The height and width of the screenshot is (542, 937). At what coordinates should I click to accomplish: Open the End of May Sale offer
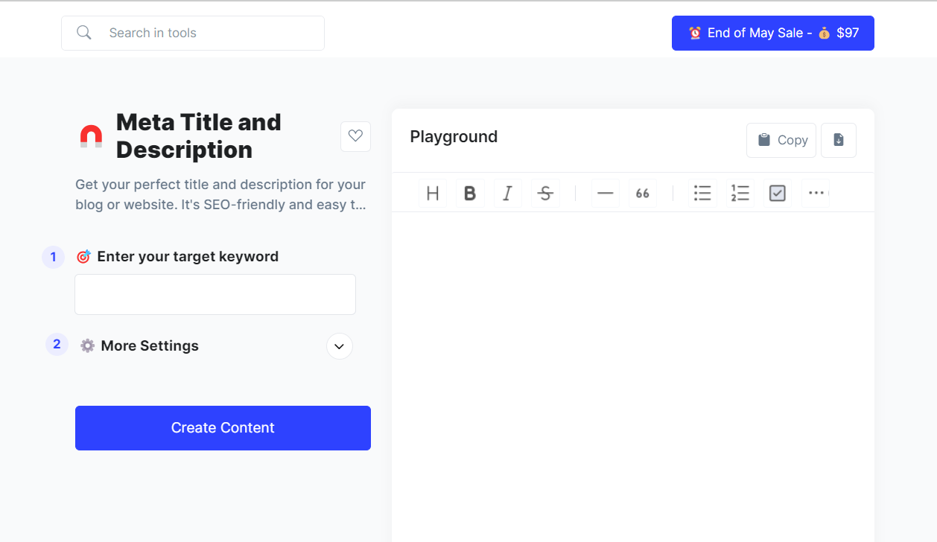772,34
